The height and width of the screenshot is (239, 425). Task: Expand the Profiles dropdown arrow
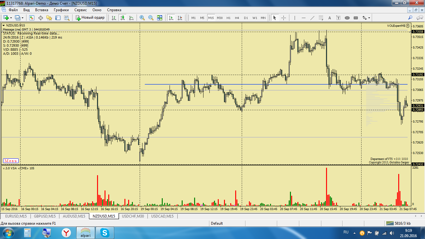click(22, 18)
